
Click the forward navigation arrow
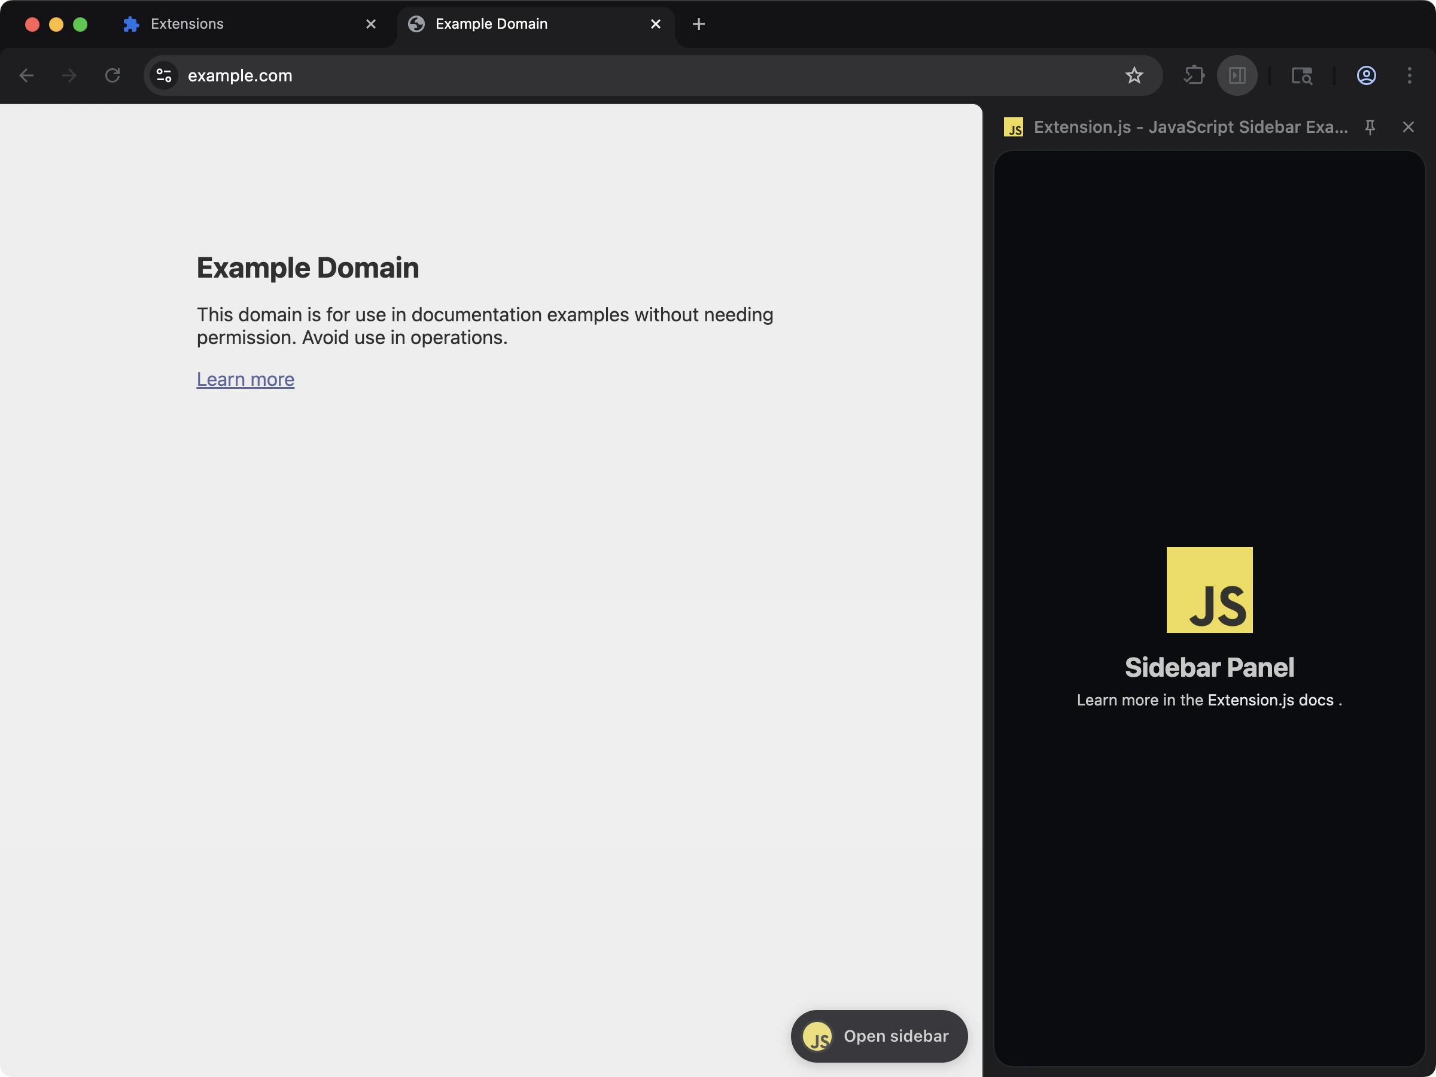(68, 75)
